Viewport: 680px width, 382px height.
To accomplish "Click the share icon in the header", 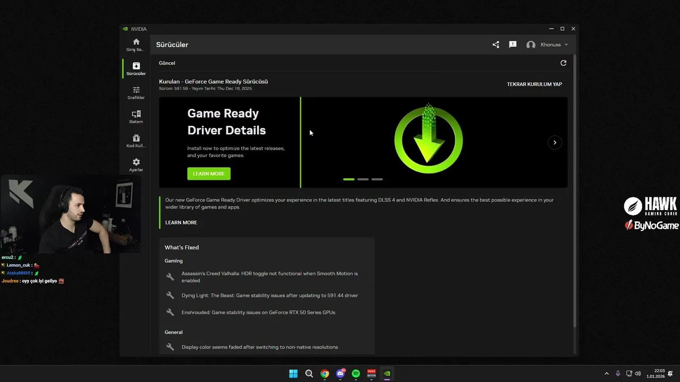I will [496, 45].
